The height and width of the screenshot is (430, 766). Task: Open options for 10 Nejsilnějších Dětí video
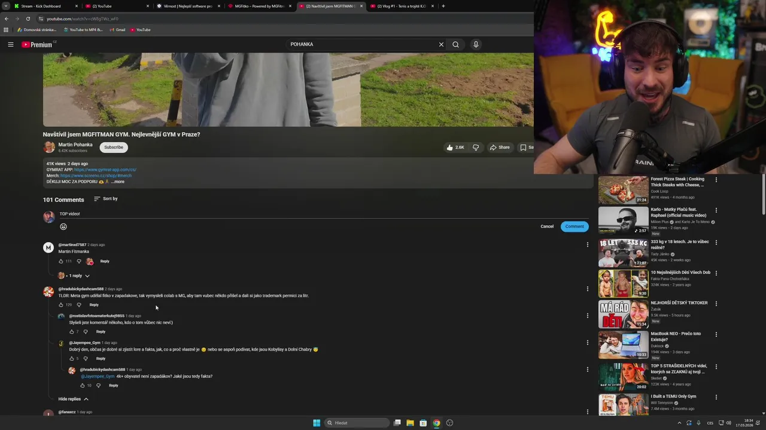[716, 273]
